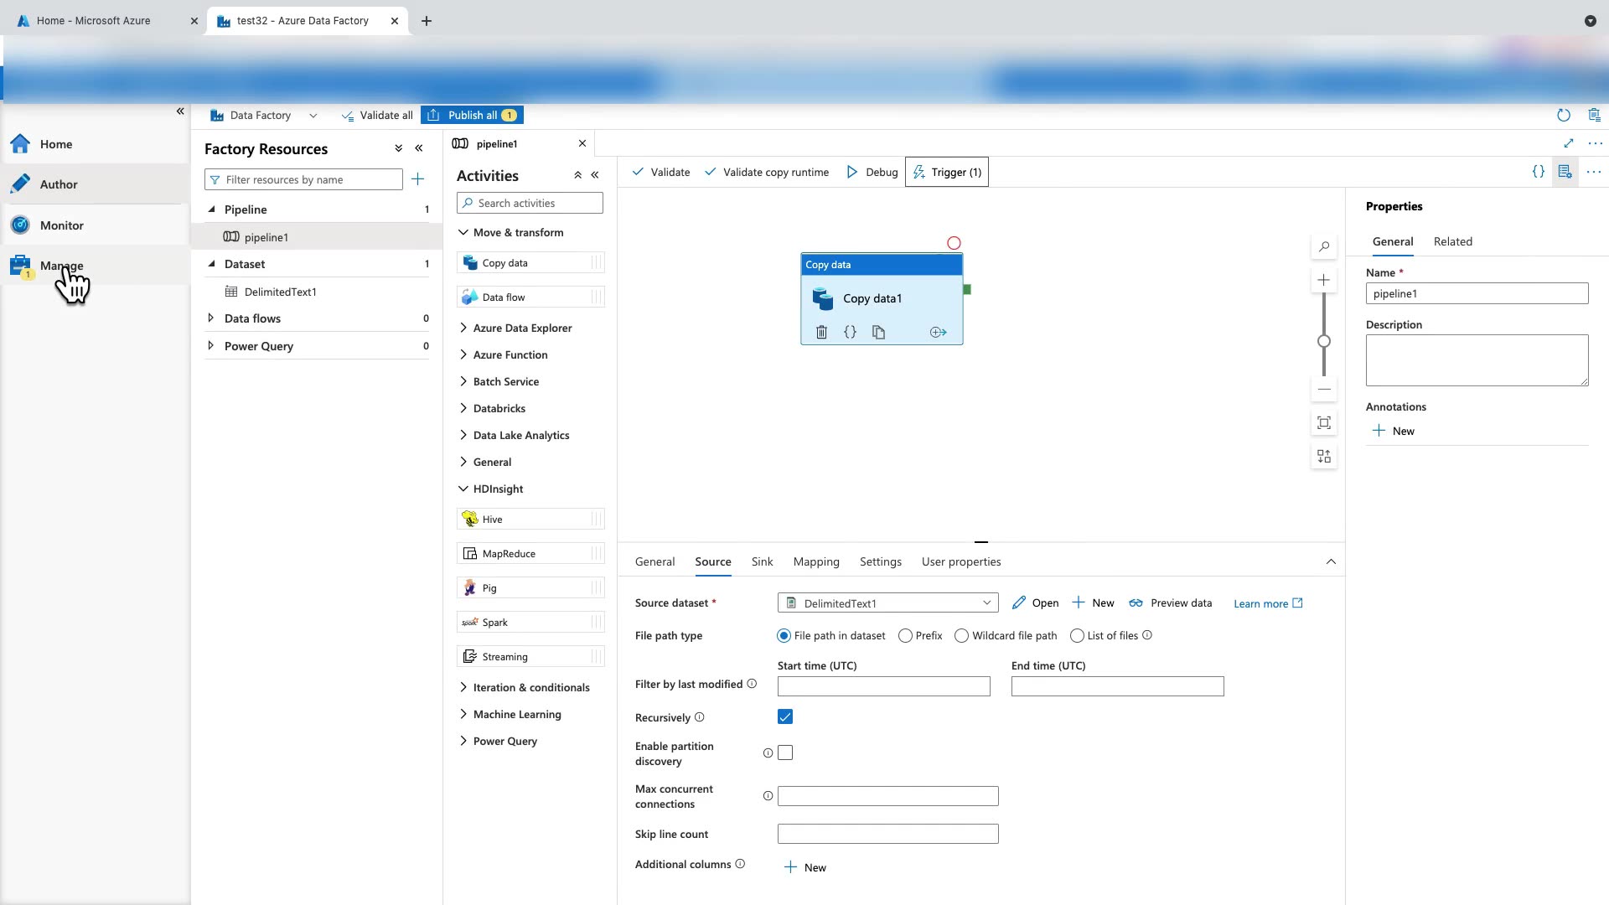
Task: Open the Related properties tab
Action: pos(1452,241)
